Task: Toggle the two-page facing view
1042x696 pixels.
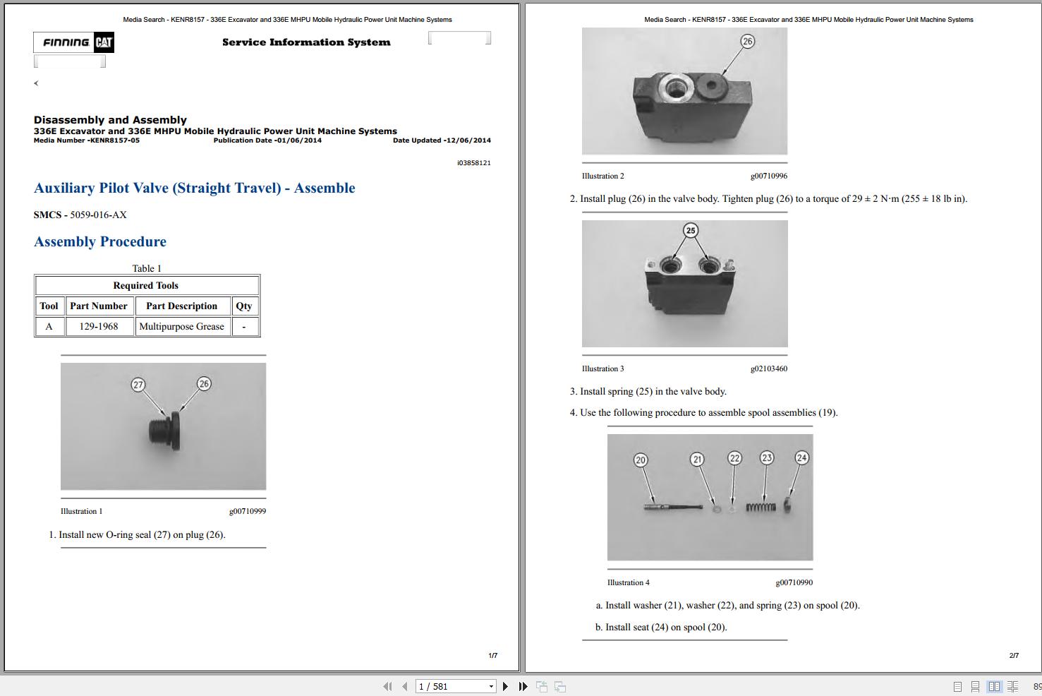Action: 994,686
